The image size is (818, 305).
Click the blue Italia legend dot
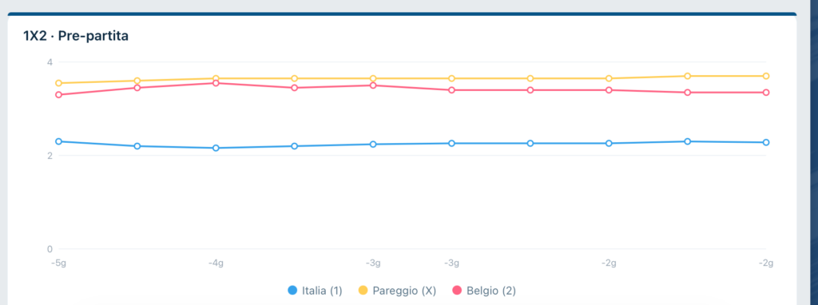[x=292, y=291]
